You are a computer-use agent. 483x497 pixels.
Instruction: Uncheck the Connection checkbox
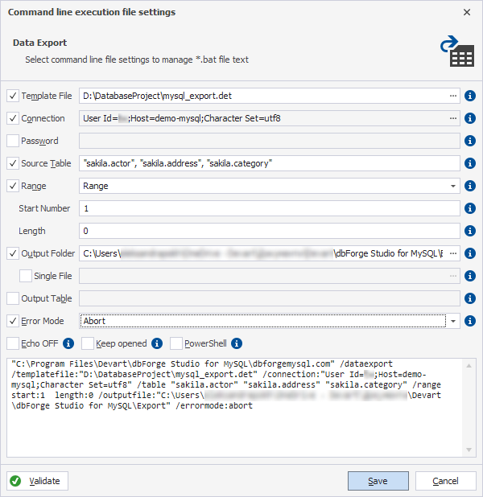[x=13, y=118]
